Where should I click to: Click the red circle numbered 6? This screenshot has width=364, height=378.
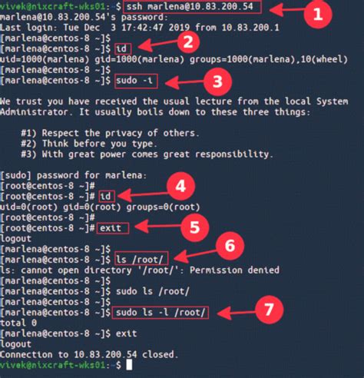[x=230, y=246]
